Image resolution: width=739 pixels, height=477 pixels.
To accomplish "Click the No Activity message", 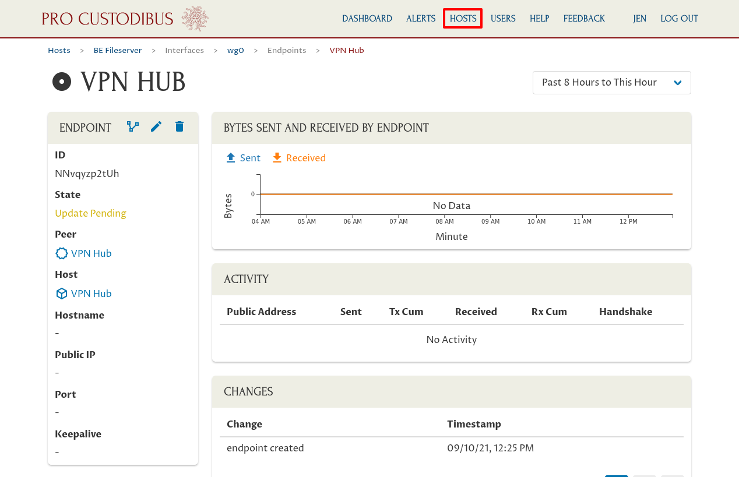I will [452, 340].
